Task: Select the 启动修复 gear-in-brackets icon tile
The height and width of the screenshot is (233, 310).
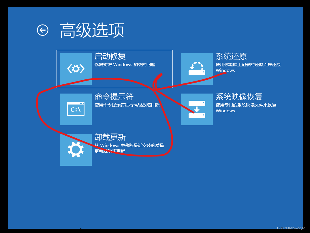Action: click(x=76, y=69)
